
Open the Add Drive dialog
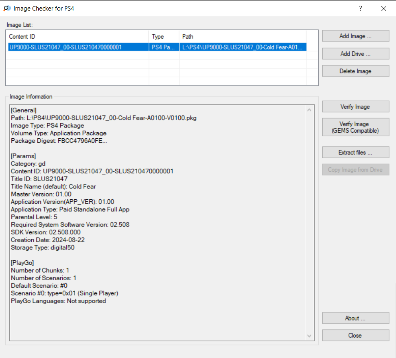click(x=356, y=54)
